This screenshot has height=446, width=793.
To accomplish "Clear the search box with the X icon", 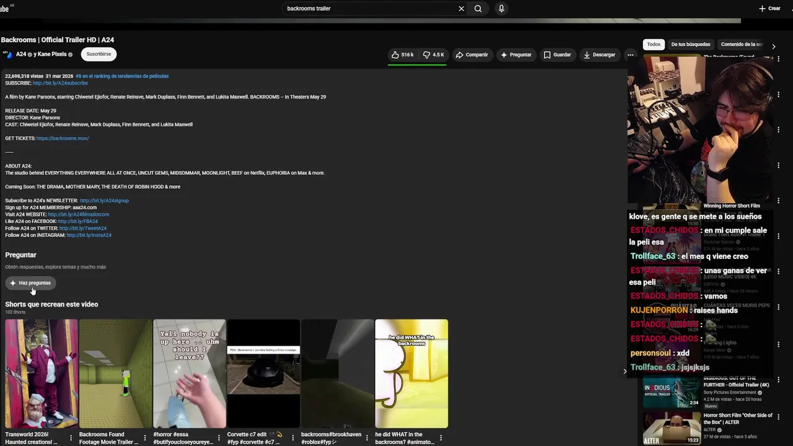I will click(x=461, y=9).
